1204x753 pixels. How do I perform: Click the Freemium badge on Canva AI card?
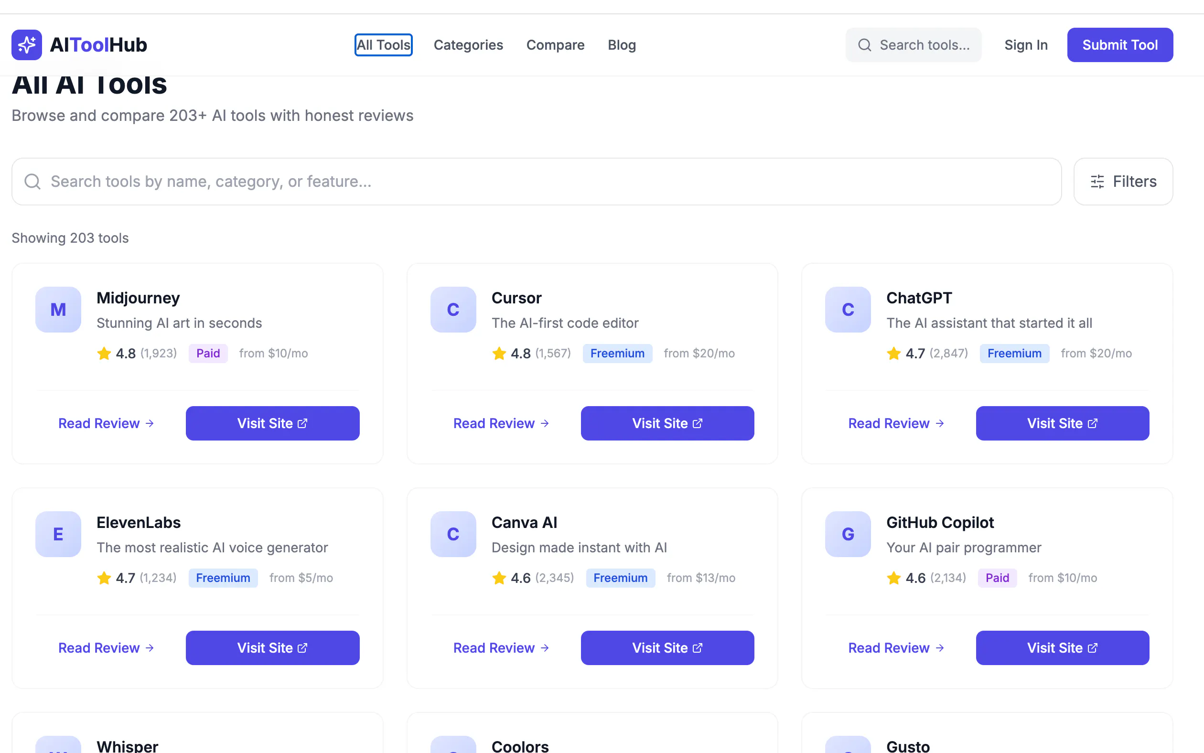point(621,578)
